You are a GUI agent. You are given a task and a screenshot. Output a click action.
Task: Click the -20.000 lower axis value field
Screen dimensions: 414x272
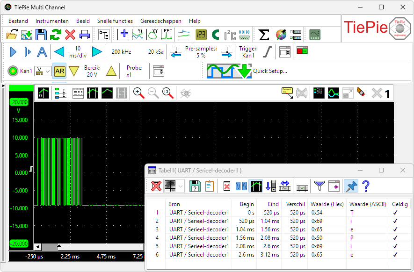pyautogui.click(x=19, y=243)
